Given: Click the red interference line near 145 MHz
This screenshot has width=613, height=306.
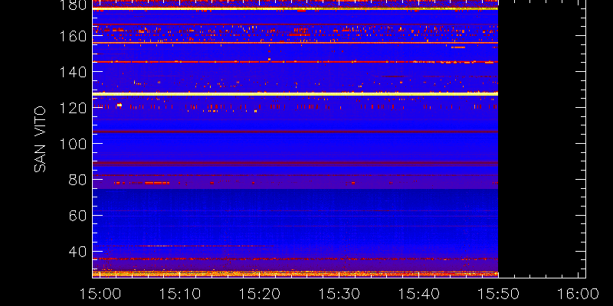Looking at the screenshot, I should 295,62.
